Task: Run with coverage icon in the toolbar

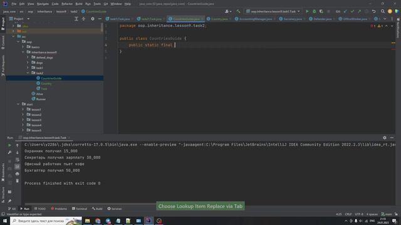Action: click(321, 11)
